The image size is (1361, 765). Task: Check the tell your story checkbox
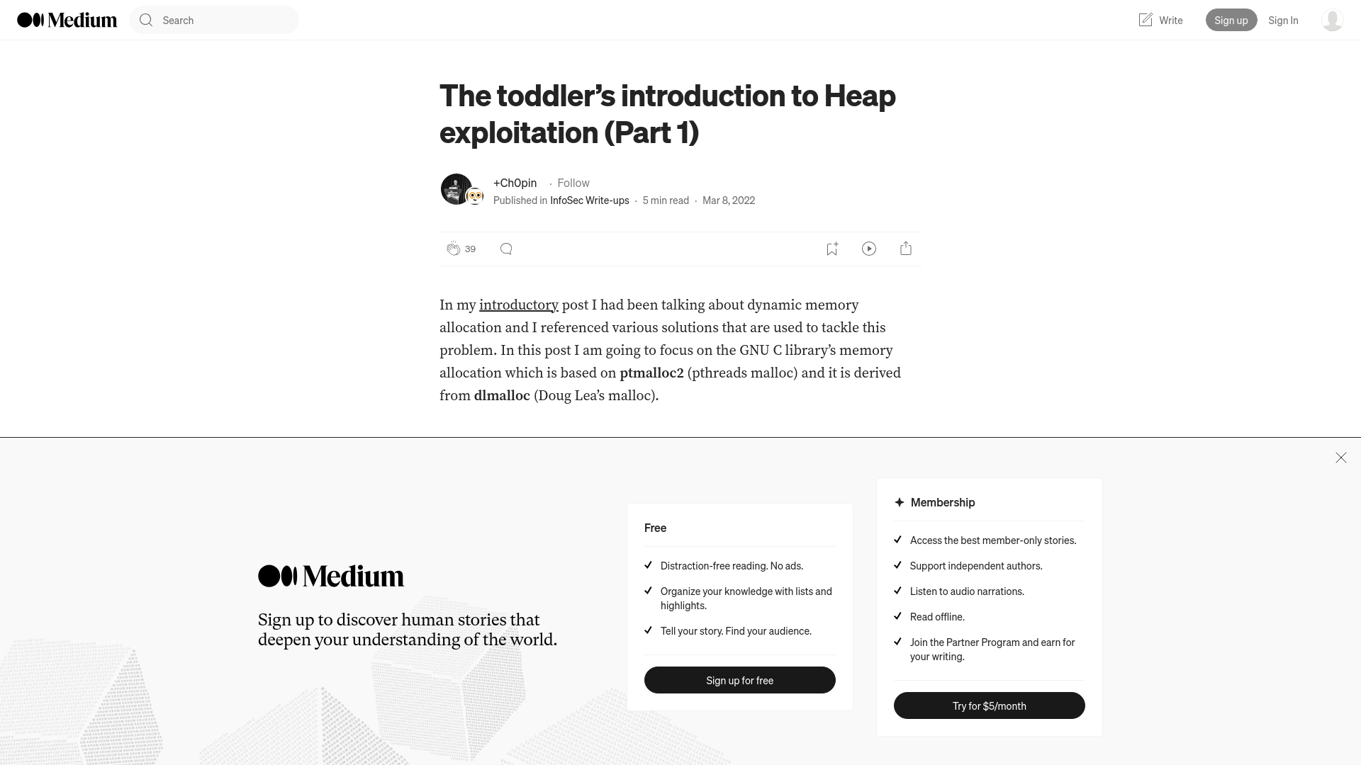point(648,630)
